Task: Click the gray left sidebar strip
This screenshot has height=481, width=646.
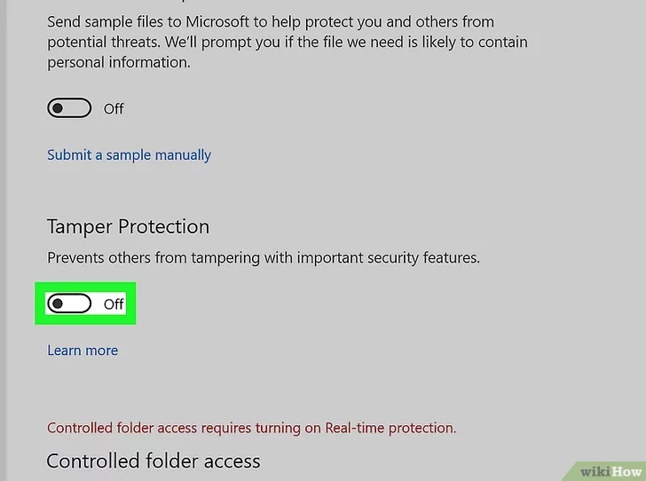Action: 3,240
